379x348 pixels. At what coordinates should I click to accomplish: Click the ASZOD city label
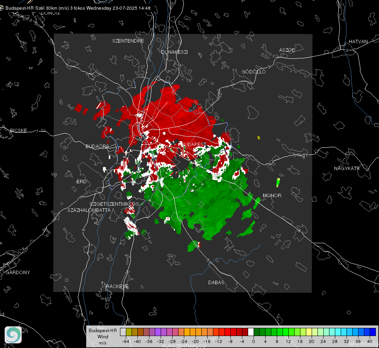coord(287,50)
